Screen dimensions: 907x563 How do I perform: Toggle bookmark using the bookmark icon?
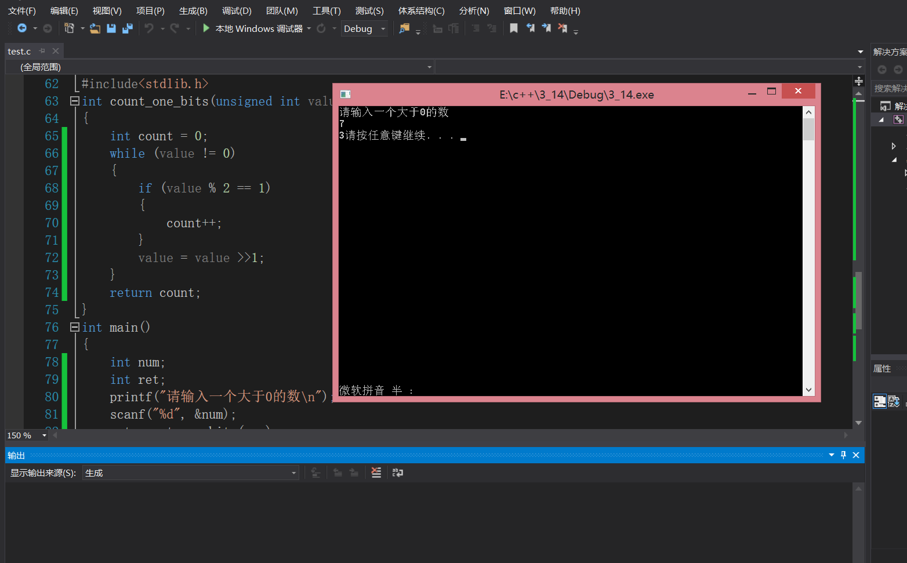tap(514, 28)
